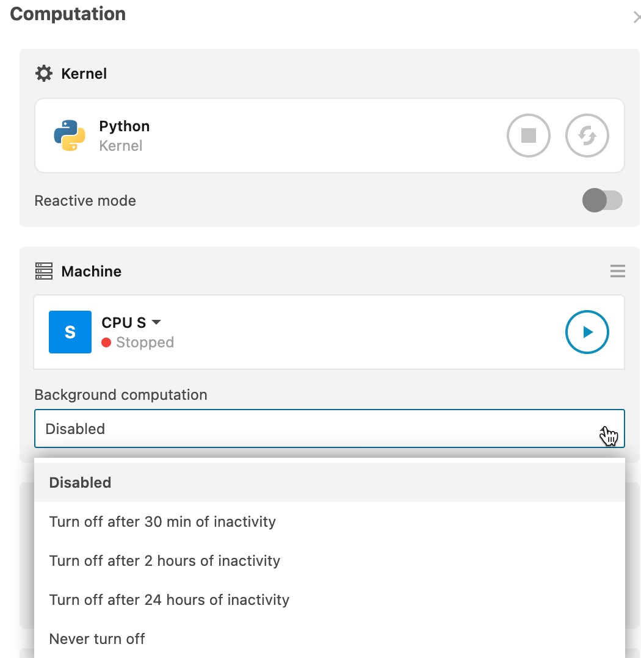Click the red Stopped status indicator
The image size is (641, 658).
(106, 342)
